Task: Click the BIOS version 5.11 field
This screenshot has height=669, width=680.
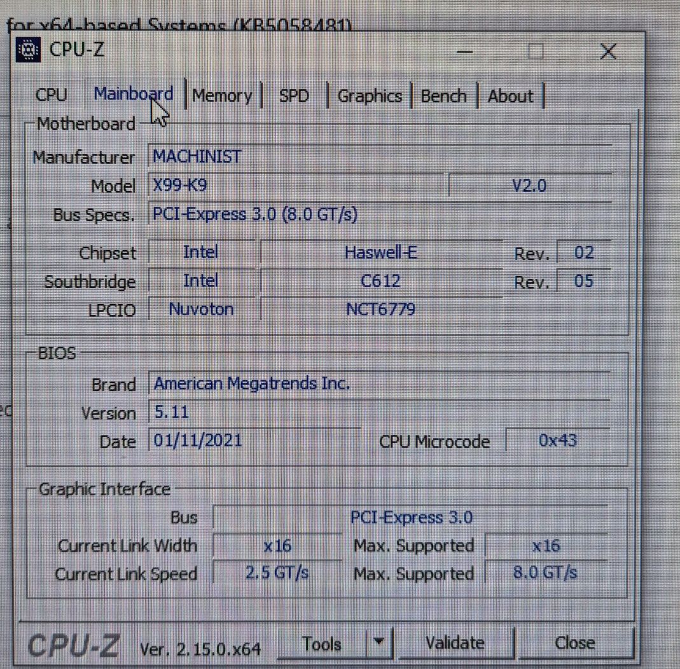Action: pos(379,412)
